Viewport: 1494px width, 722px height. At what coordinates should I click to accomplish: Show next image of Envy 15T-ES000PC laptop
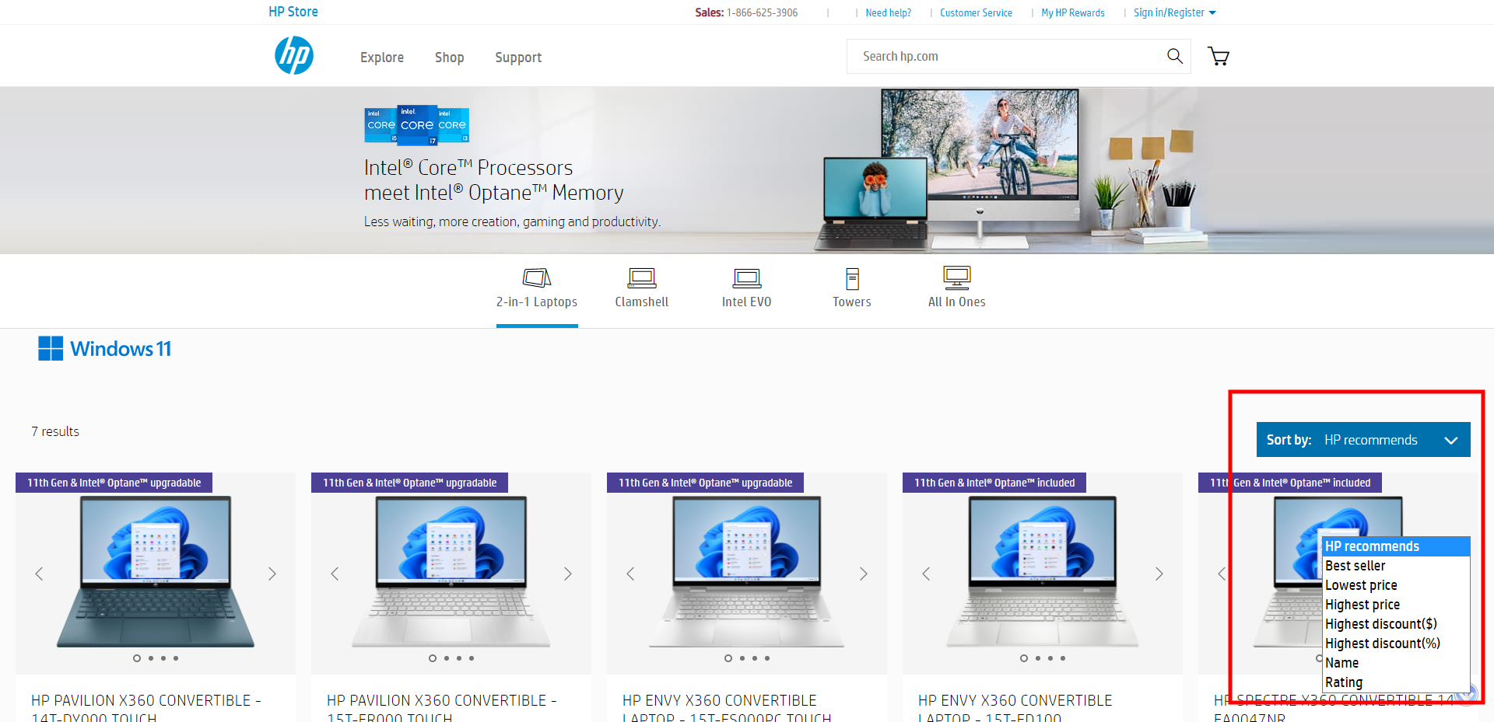click(864, 574)
